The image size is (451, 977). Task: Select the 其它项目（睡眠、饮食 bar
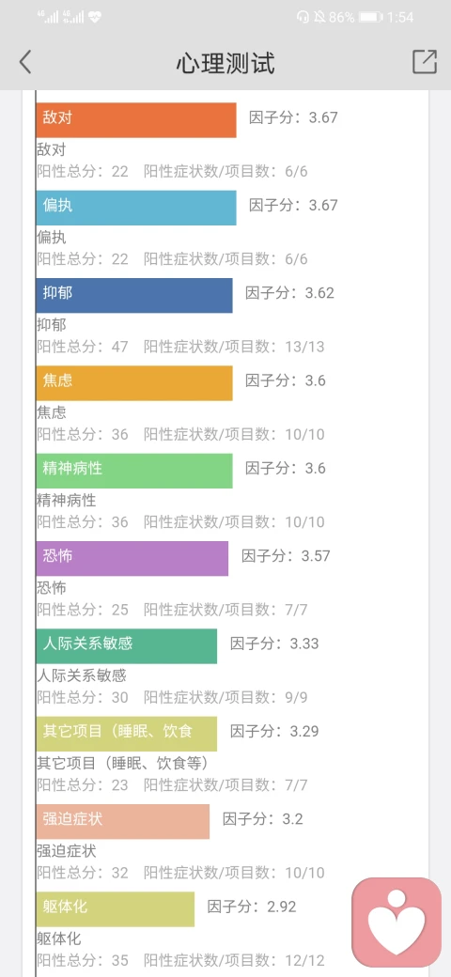127,734
